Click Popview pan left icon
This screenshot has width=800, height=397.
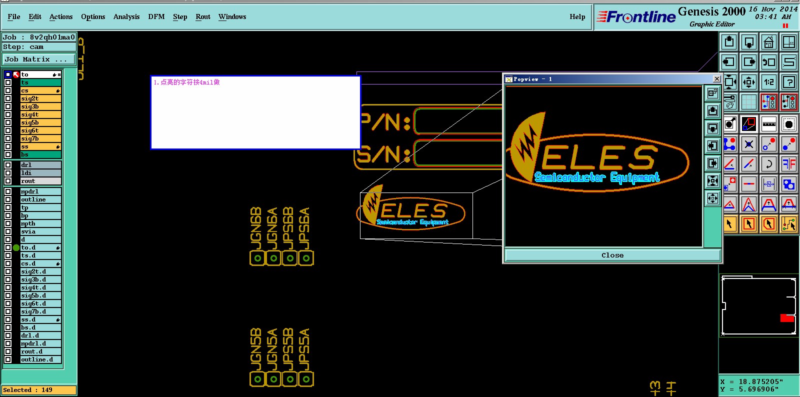click(x=713, y=145)
